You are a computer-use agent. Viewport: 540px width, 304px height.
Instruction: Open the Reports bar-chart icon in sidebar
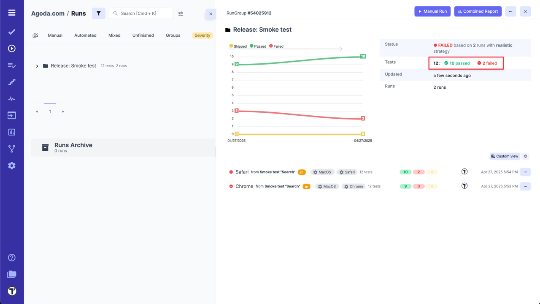[11, 132]
